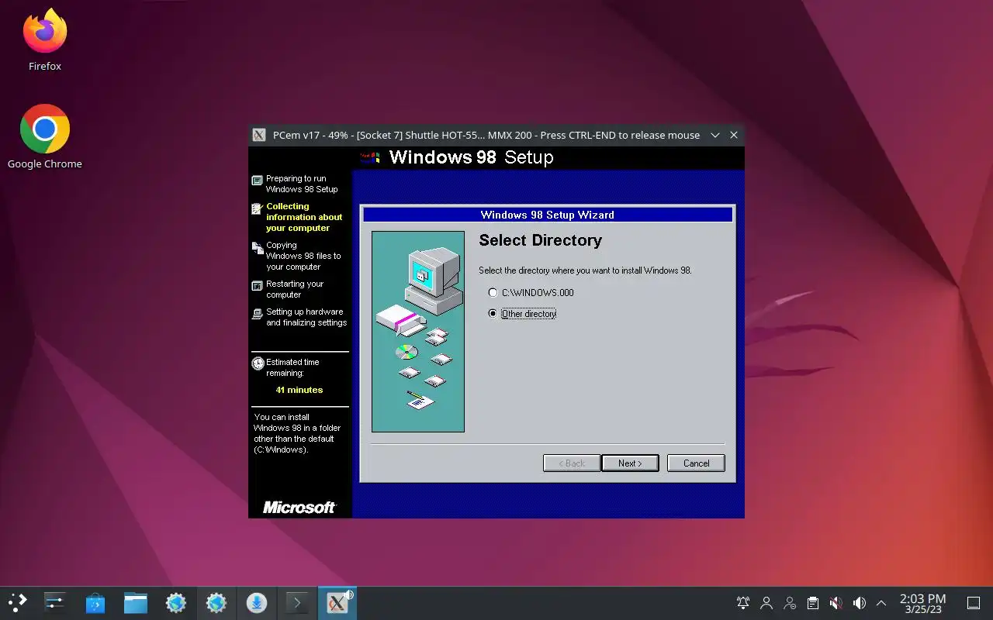Switch to the second globe-gear taskbar app

(216, 603)
